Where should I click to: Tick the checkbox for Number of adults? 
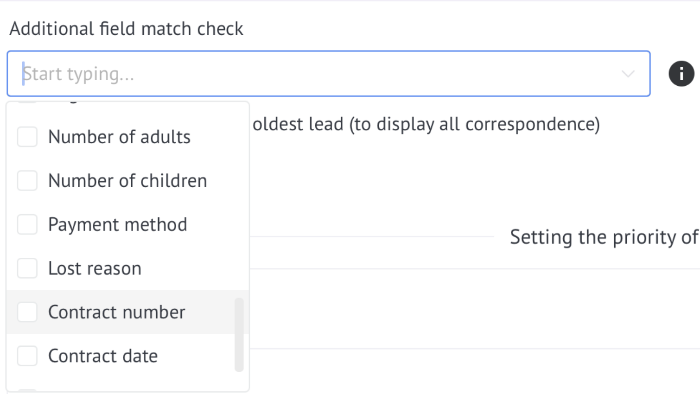(x=27, y=137)
